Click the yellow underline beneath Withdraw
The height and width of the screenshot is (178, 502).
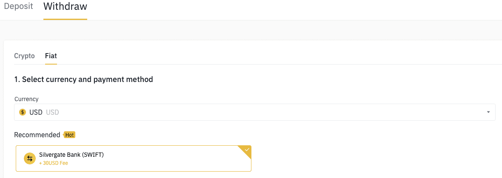65,19
